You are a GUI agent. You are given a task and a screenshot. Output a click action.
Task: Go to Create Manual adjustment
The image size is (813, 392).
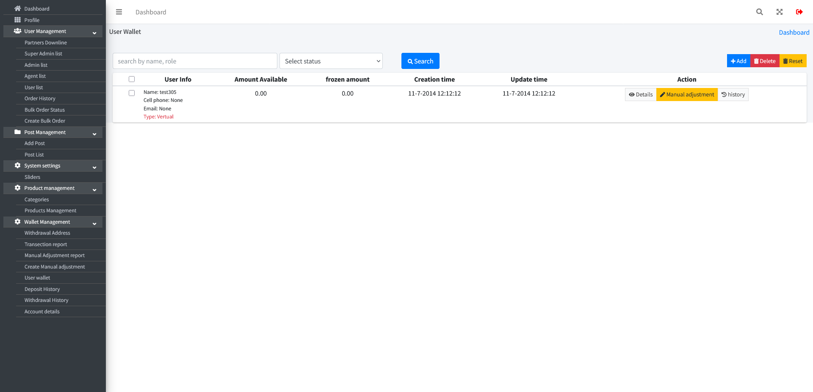point(55,266)
